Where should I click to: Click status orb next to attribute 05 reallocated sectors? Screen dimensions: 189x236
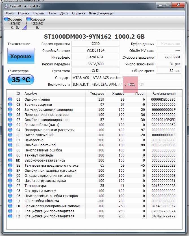pyautogui.click(x=10, y=115)
